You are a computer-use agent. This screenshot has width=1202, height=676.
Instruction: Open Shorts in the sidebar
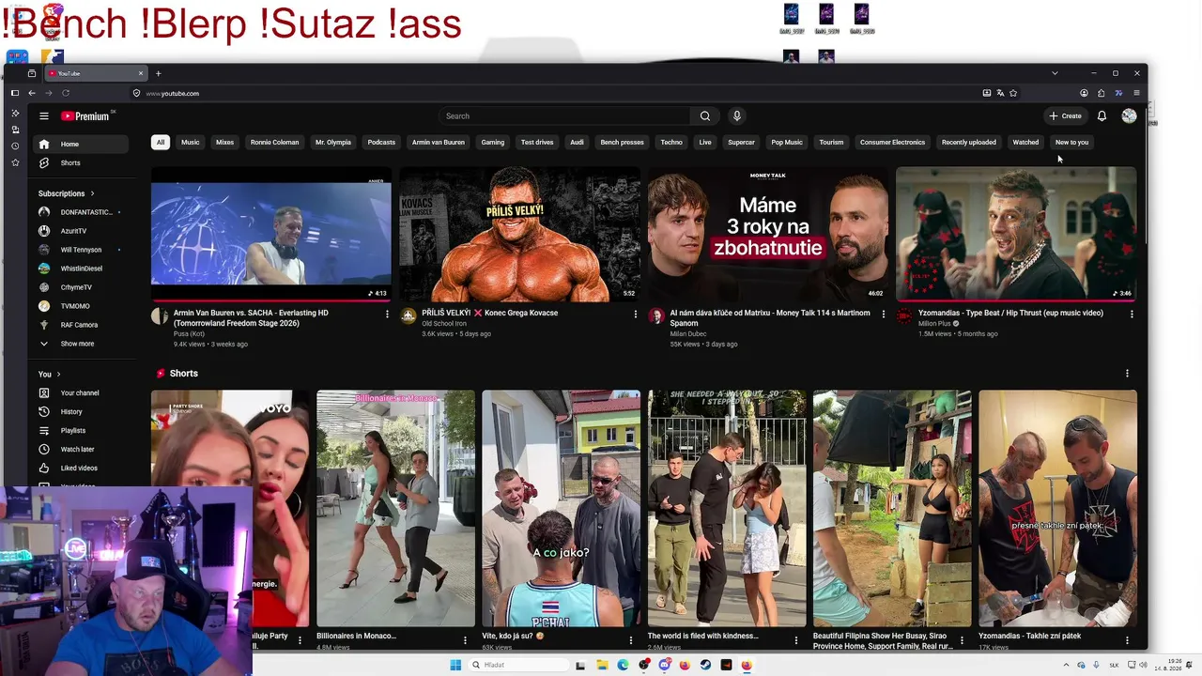click(x=81, y=163)
